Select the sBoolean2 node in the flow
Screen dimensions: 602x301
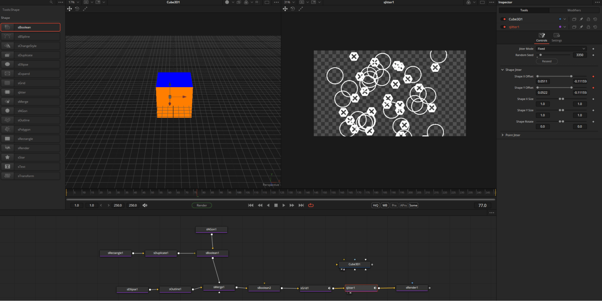coord(264,288)
